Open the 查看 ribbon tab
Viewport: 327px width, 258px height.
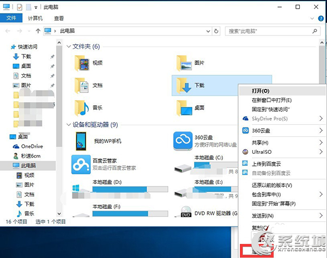pyautogui.click(x=59, y=19)
